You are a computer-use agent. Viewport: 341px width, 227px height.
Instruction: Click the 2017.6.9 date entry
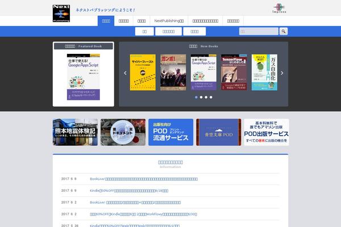pos(69,191)
